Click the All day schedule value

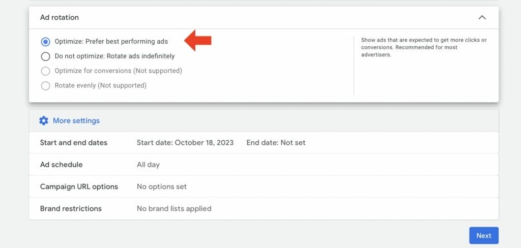pyautogui.click(x=148, y=165)
